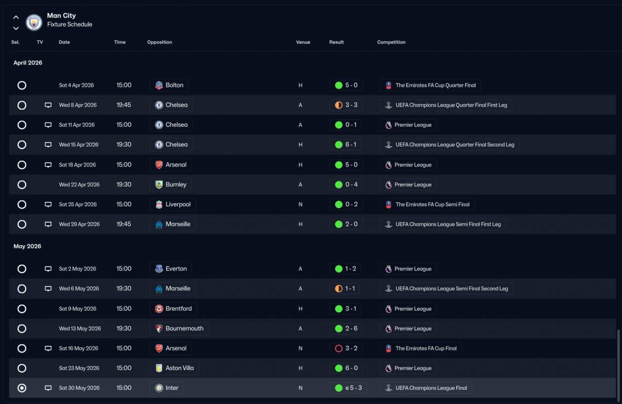Click the Everton club crest icon

(159, 269)
